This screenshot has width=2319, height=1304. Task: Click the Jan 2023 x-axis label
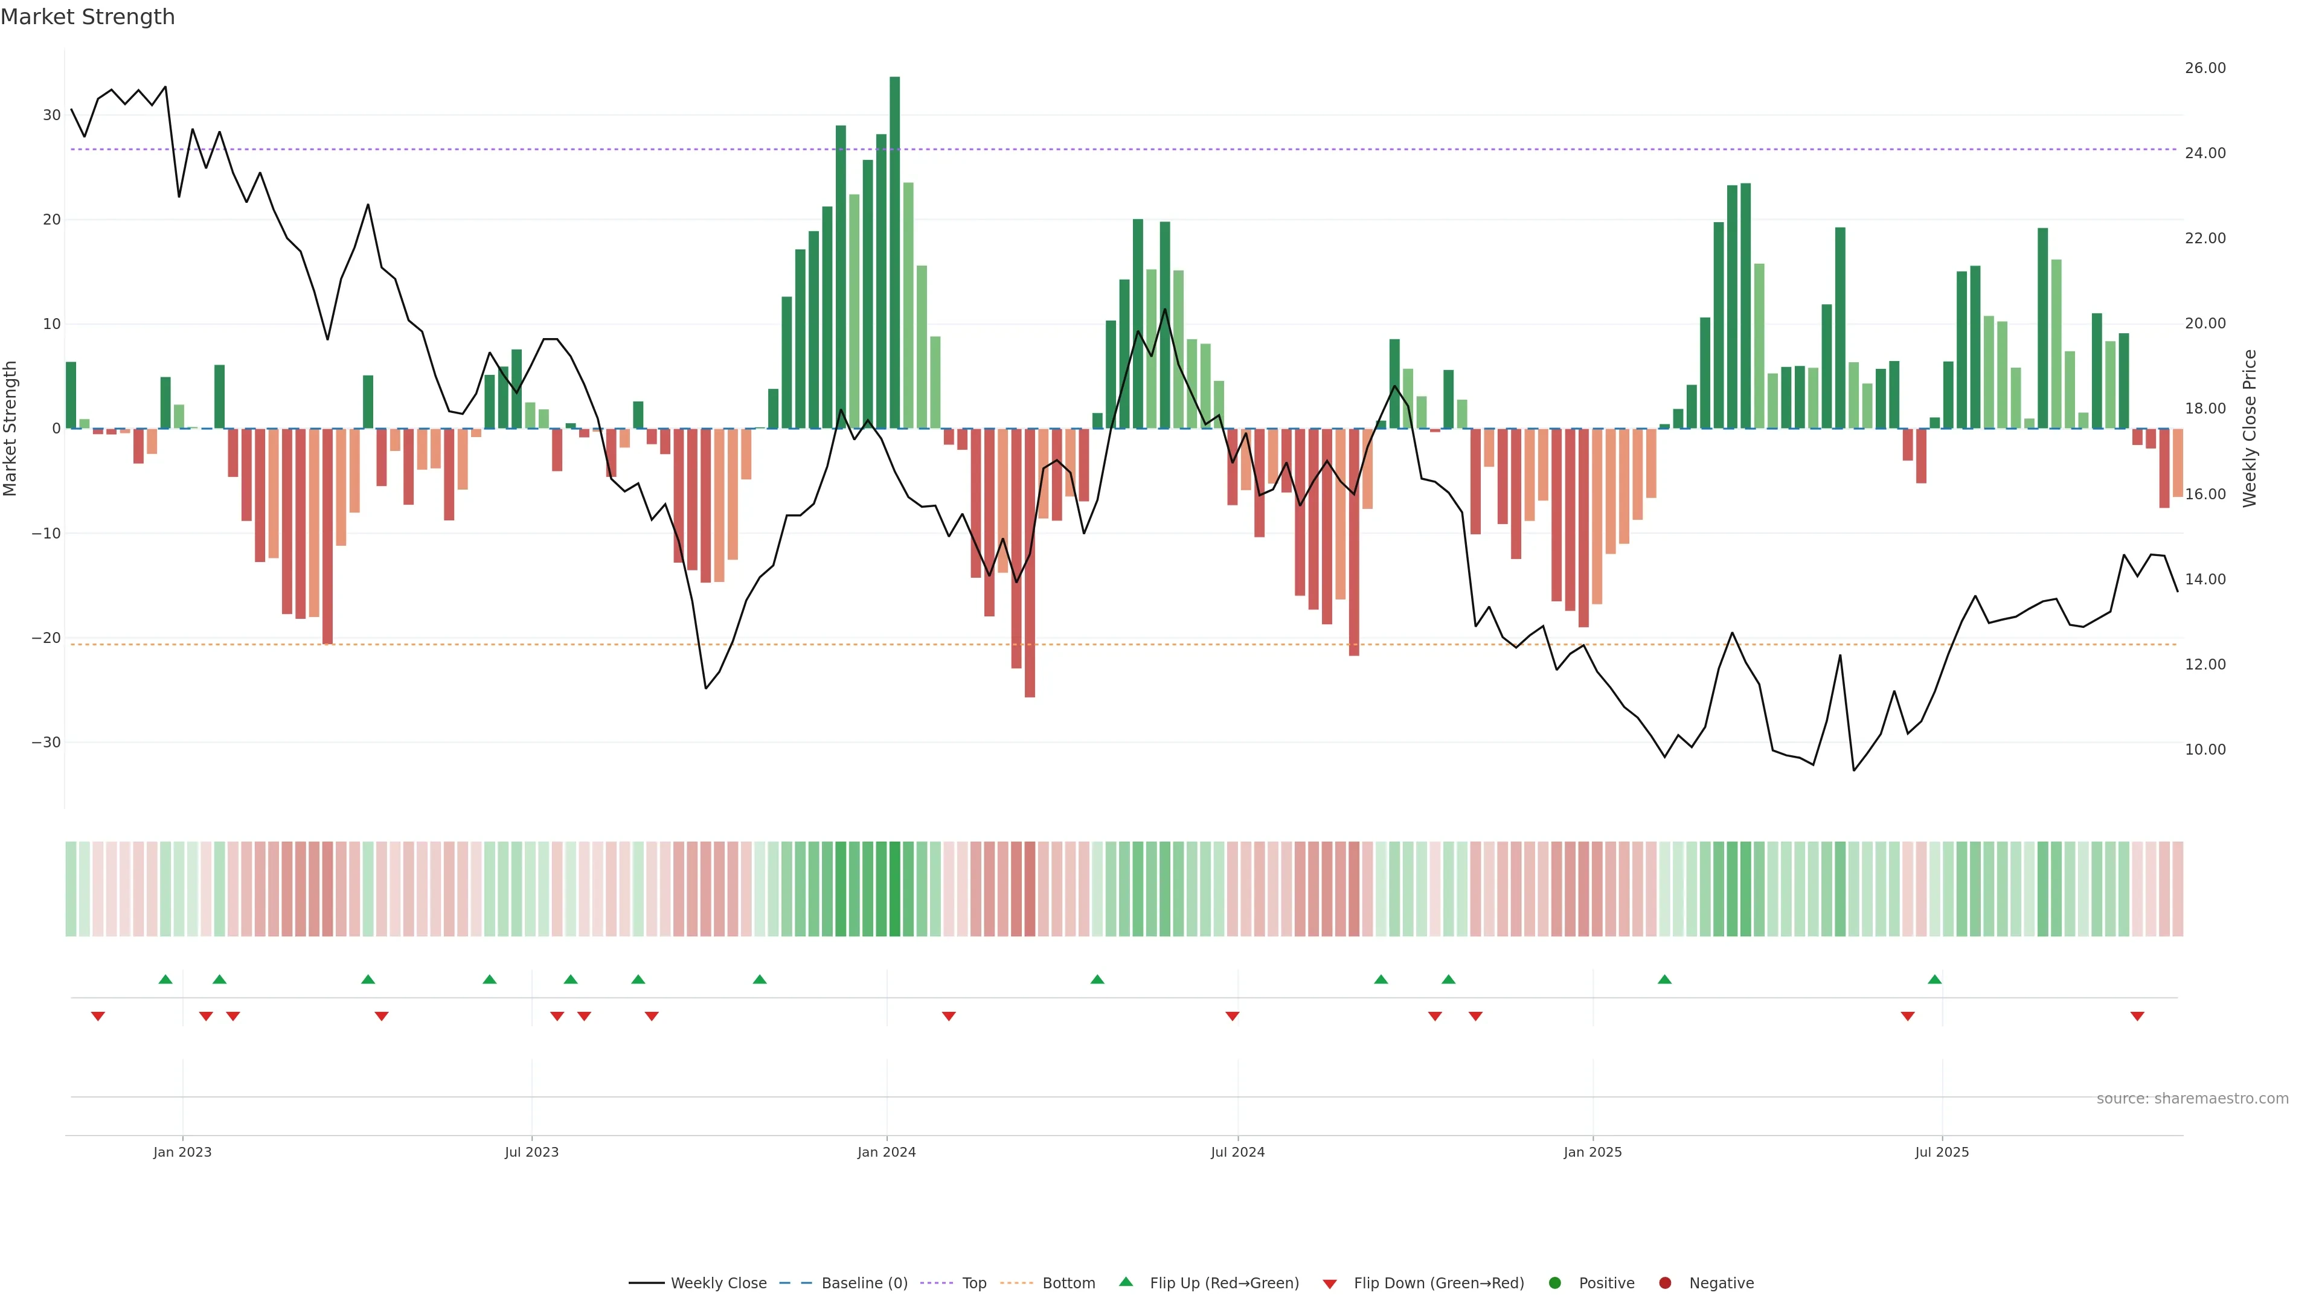pyautogui.click(x=182, y=1152)
